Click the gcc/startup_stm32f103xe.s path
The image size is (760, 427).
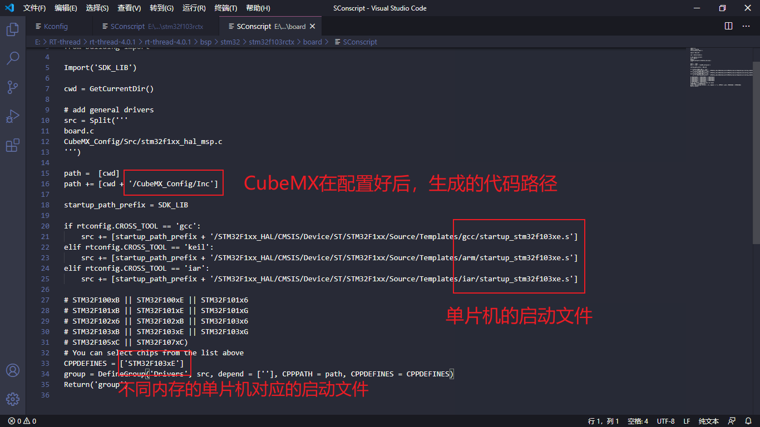(517, 236)
